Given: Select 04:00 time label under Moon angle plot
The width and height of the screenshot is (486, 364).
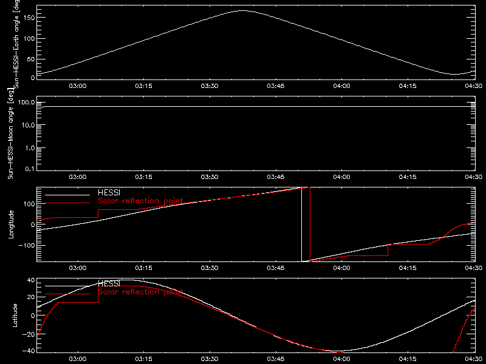Looking at the screenshot, I should tap(341, 177).
